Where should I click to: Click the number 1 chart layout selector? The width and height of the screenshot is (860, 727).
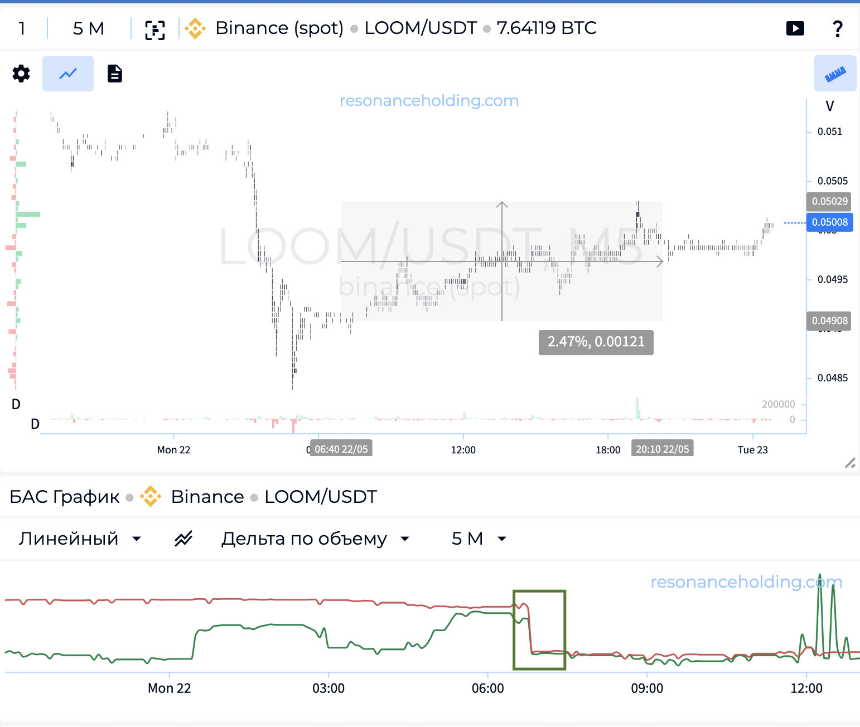[22, 28]
